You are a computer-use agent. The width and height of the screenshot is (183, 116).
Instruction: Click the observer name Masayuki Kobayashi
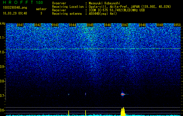click(104, 3)
